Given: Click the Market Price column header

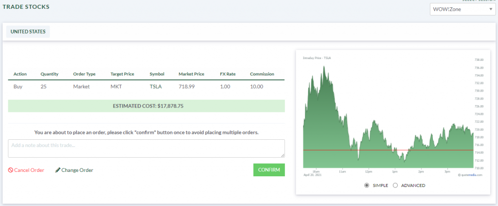Looking at the screenshot, I should [x=192, y=74].
